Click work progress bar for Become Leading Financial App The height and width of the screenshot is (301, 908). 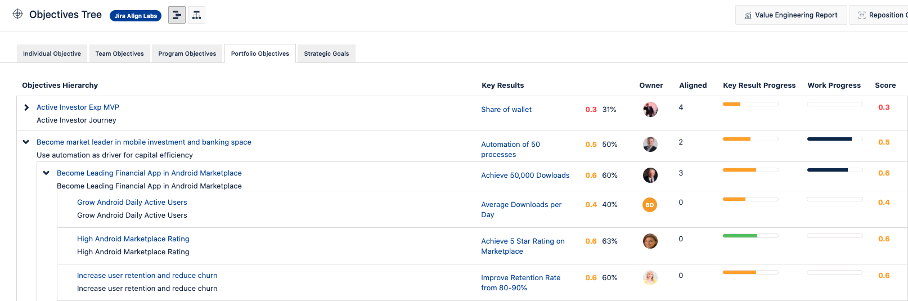pos(835,170)
